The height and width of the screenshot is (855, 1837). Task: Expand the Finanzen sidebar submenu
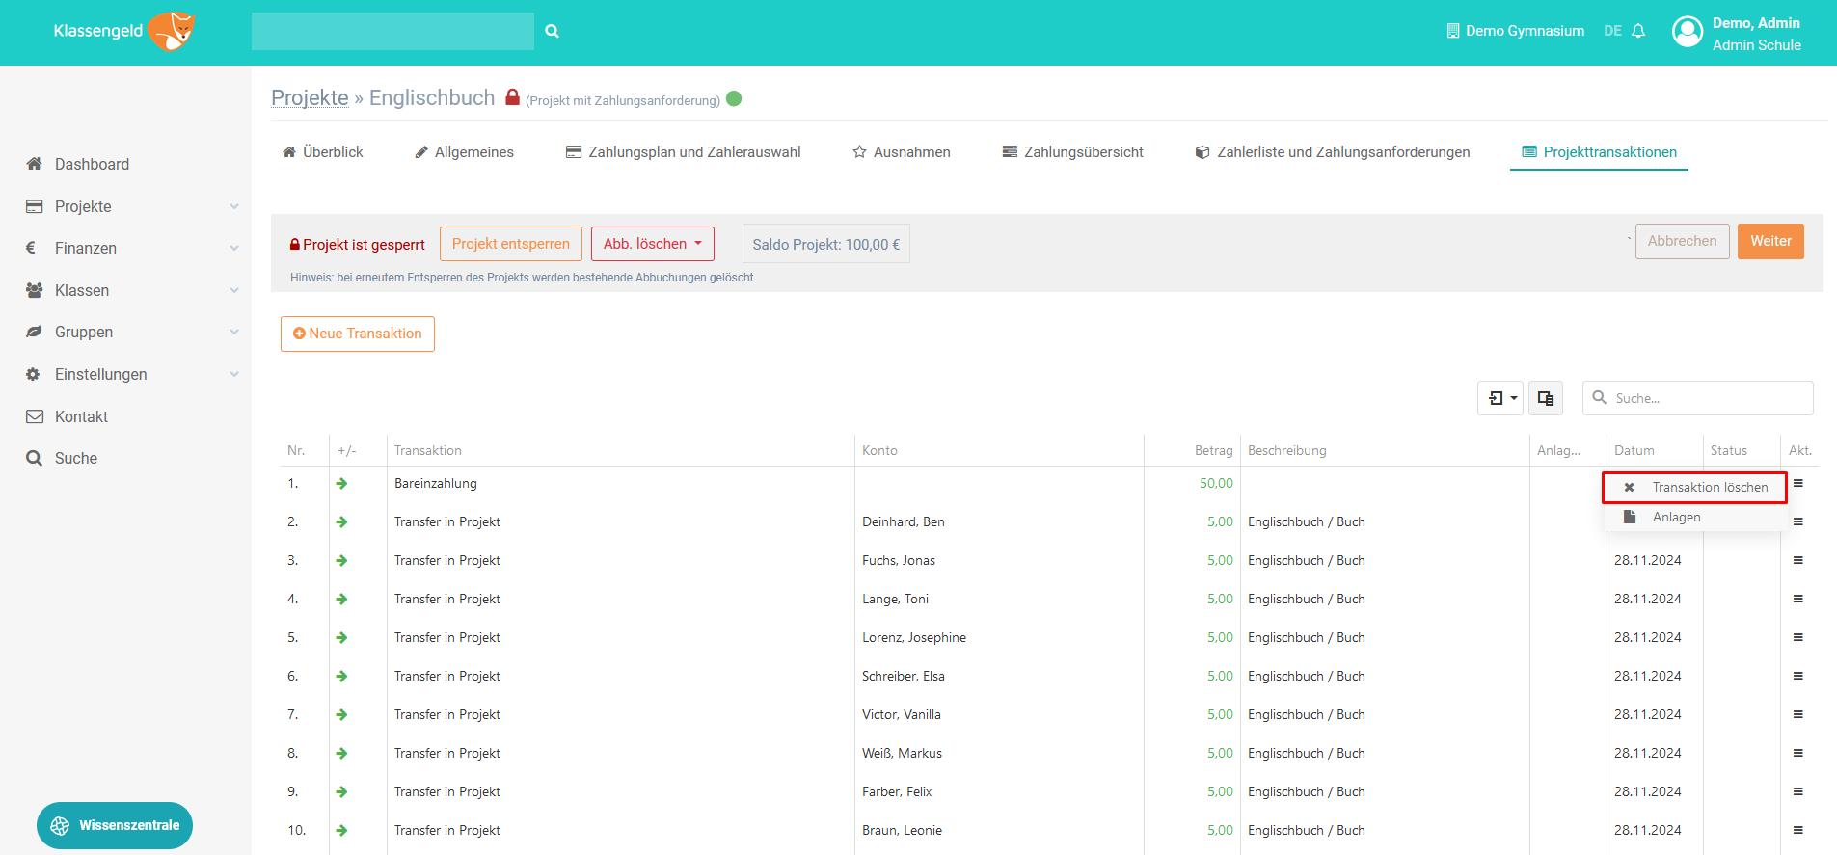[x=234, y=248]
